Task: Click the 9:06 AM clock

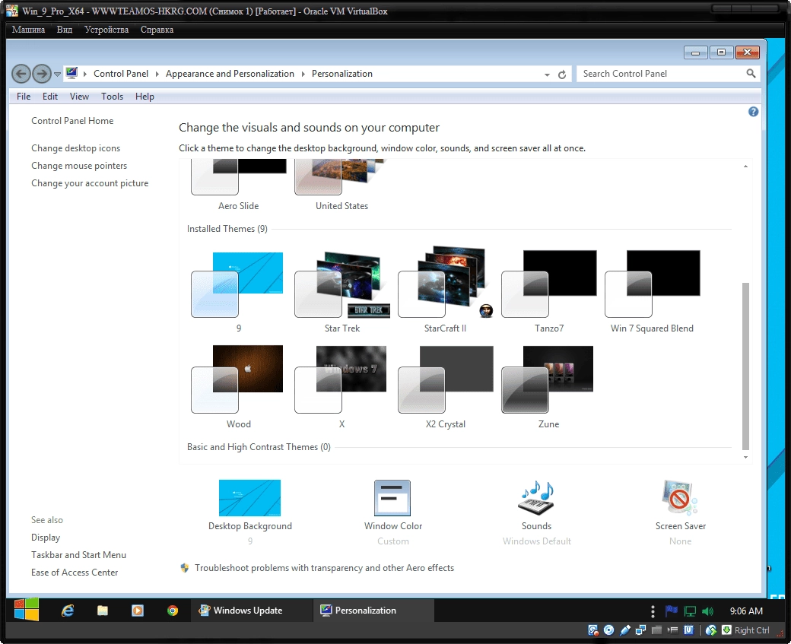Action: [x=746, y=611]
